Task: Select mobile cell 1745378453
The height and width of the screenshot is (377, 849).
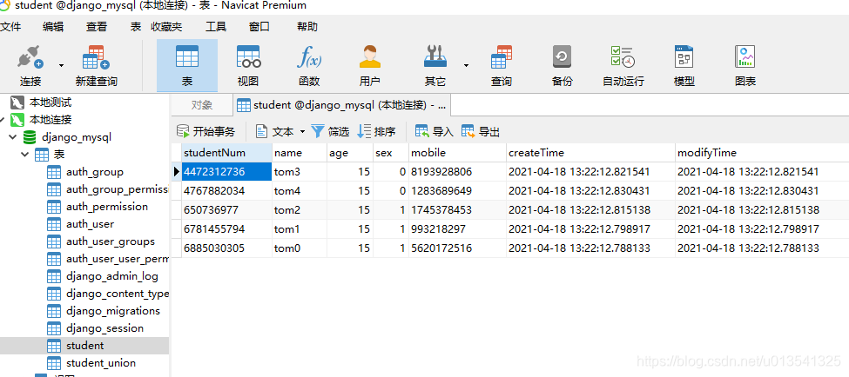Action: click(457, 210)
